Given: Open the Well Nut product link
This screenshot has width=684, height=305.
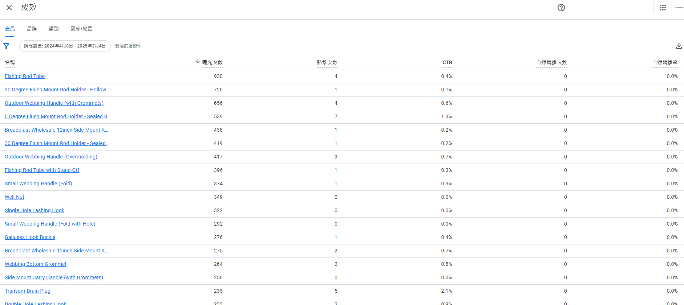Looking at the screenshot, I should click(15, 197).
